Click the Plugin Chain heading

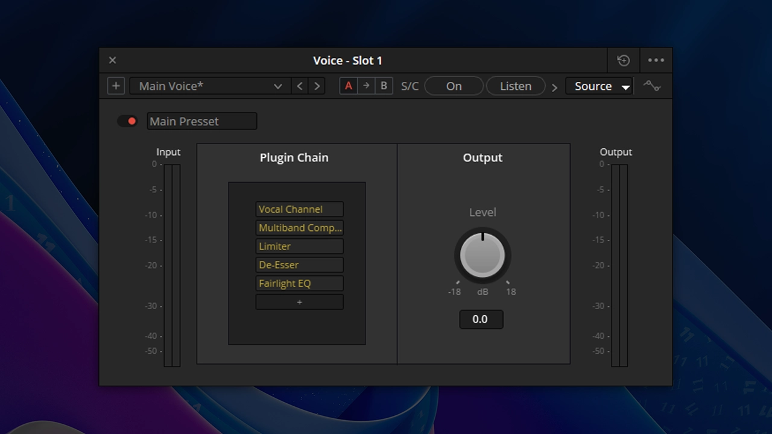point(294,157)
